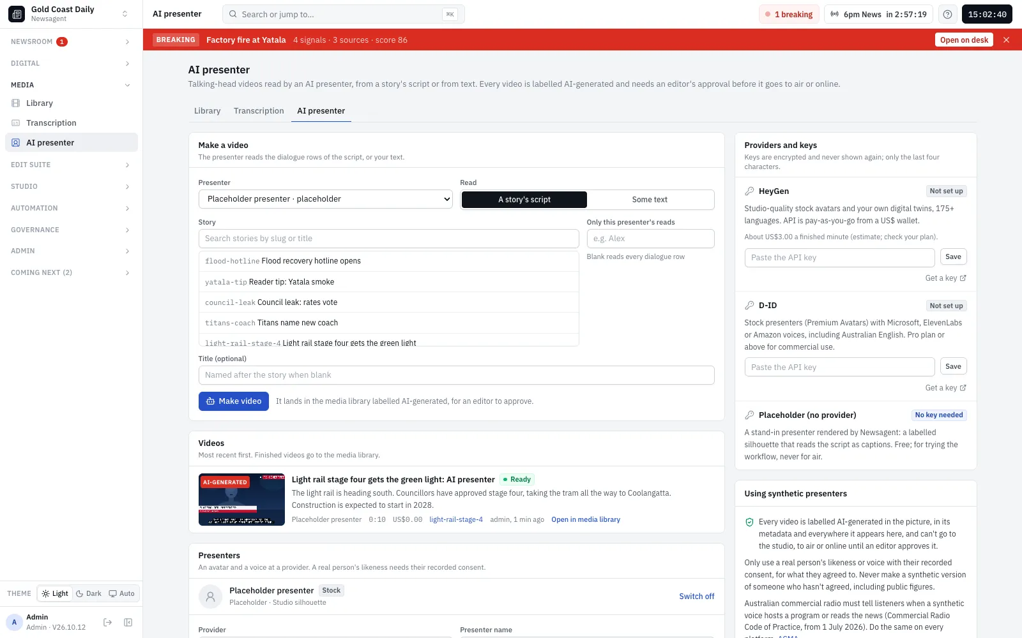Click the shield check icon
Image resolution: width=1022 pixels, height=638 pixels.
click(x=749, y=522)
